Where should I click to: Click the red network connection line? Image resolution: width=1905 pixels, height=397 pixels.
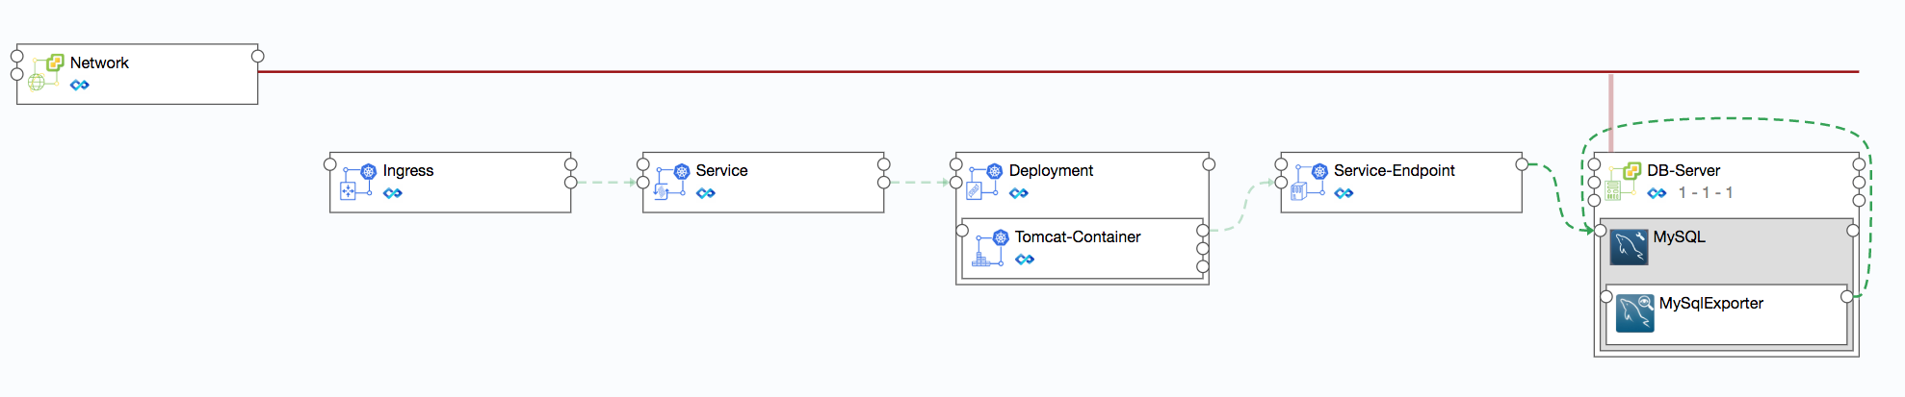click(x=963, y=71)
